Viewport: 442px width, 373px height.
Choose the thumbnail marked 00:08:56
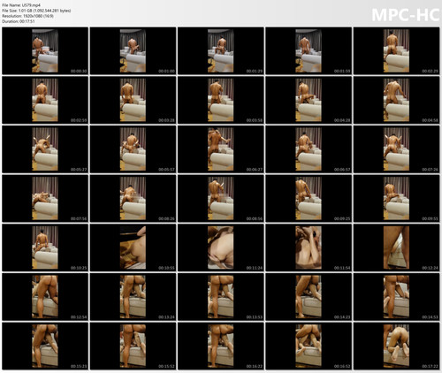point(221,198)
